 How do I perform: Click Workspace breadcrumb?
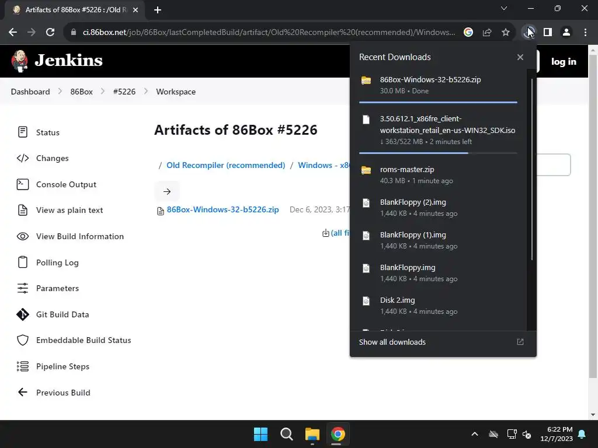(x=176, y=92)
